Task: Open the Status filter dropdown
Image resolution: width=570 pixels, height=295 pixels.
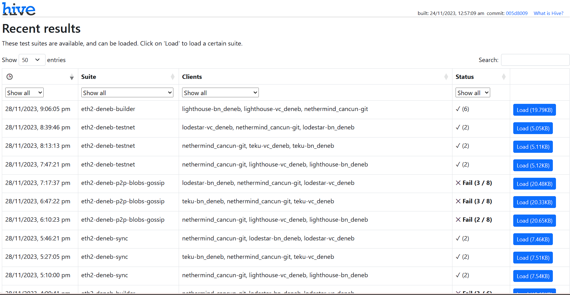Action: click(473, 93)
